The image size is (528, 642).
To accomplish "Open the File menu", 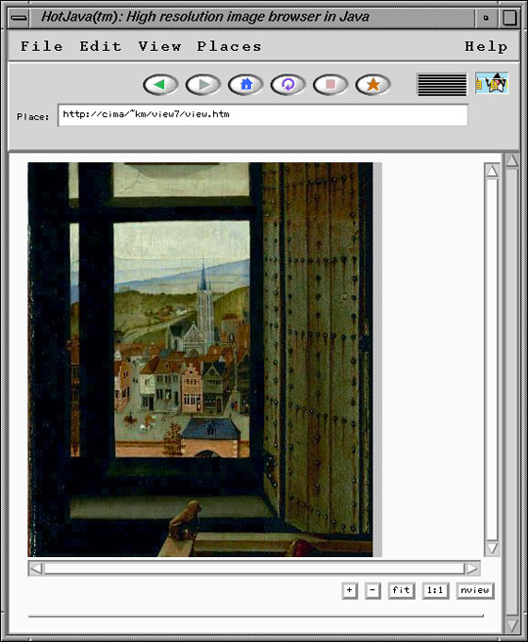I will pyautogui.click(x=41, y=46).
